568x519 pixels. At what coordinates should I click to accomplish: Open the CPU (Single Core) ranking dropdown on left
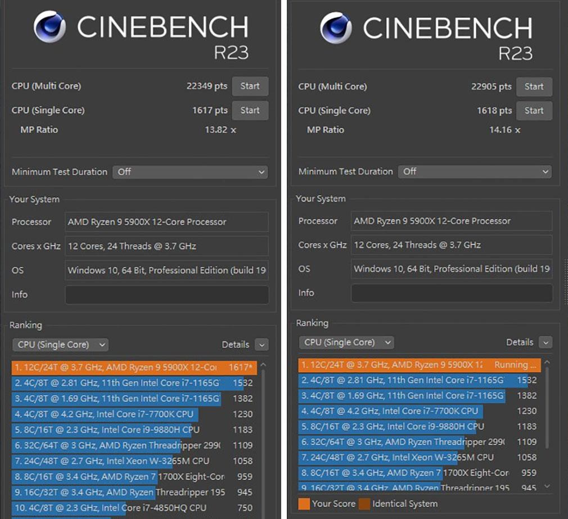click(x=60, y=344)
